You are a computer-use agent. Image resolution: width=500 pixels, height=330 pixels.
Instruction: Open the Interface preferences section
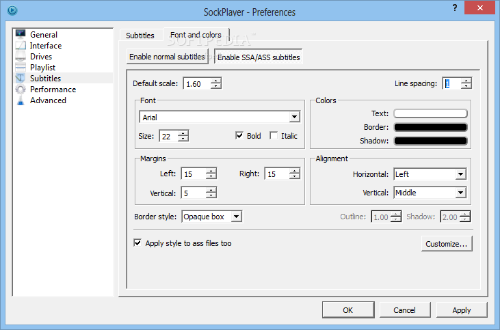coord(46,46)
